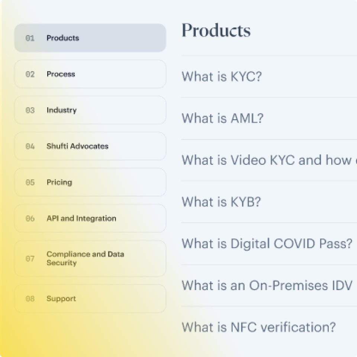Image resolution: width=357 pixels, height=357 pixels.
Task: Open the Video KYC question
Action: (267, 160)
